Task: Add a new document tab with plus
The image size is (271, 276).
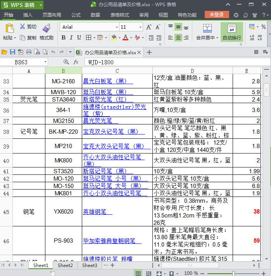Action: click(149, 52)
